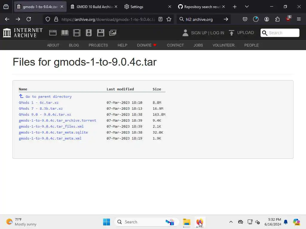The image size is (306, 229).
Task: Open the VOLUNTEER menu item
Action: pos(224,45)
